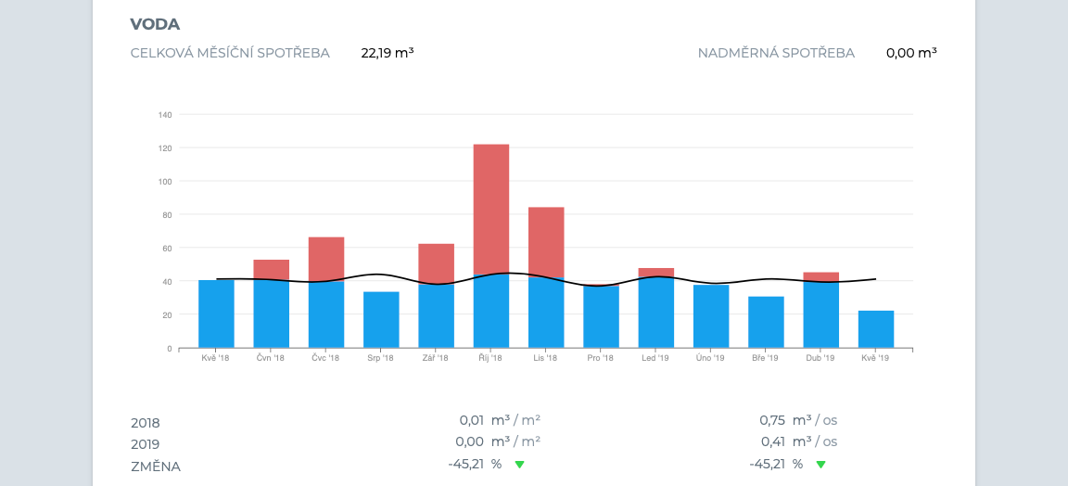Click the red top of Led '19 bar
The height and width of the screenshot is (486, 1068).
click(x=655, y=272)
